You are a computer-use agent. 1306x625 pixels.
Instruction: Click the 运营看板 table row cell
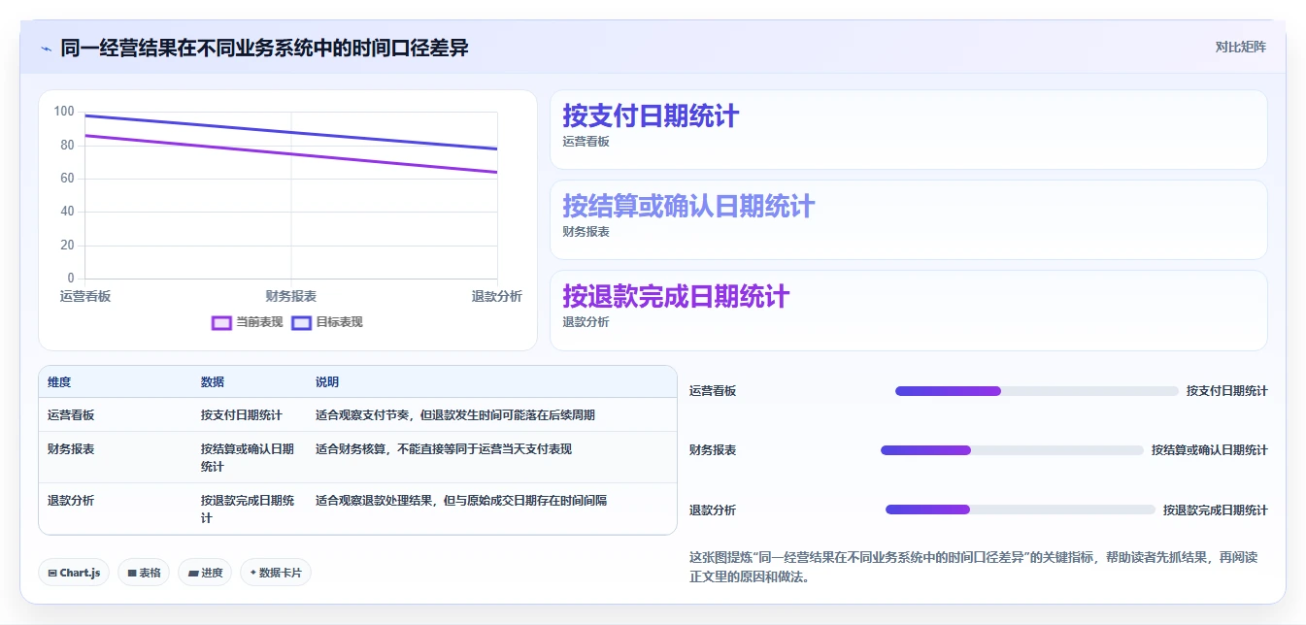click(116, 415)
